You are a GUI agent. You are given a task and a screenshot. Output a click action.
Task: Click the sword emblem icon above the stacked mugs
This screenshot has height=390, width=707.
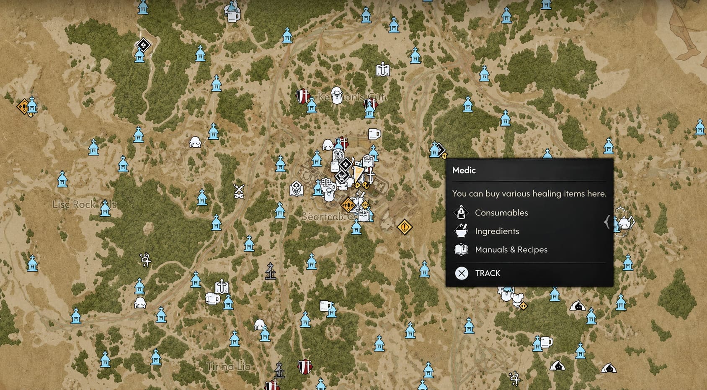(222, 287)
